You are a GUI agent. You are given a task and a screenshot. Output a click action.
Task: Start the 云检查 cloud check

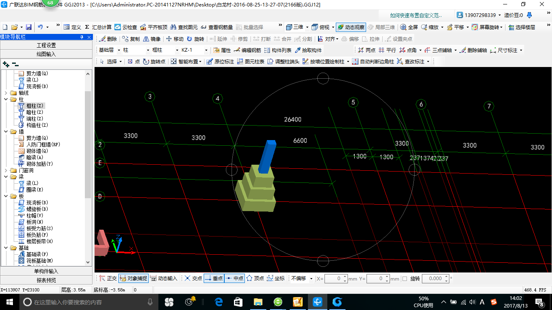(x=126, y=27)
